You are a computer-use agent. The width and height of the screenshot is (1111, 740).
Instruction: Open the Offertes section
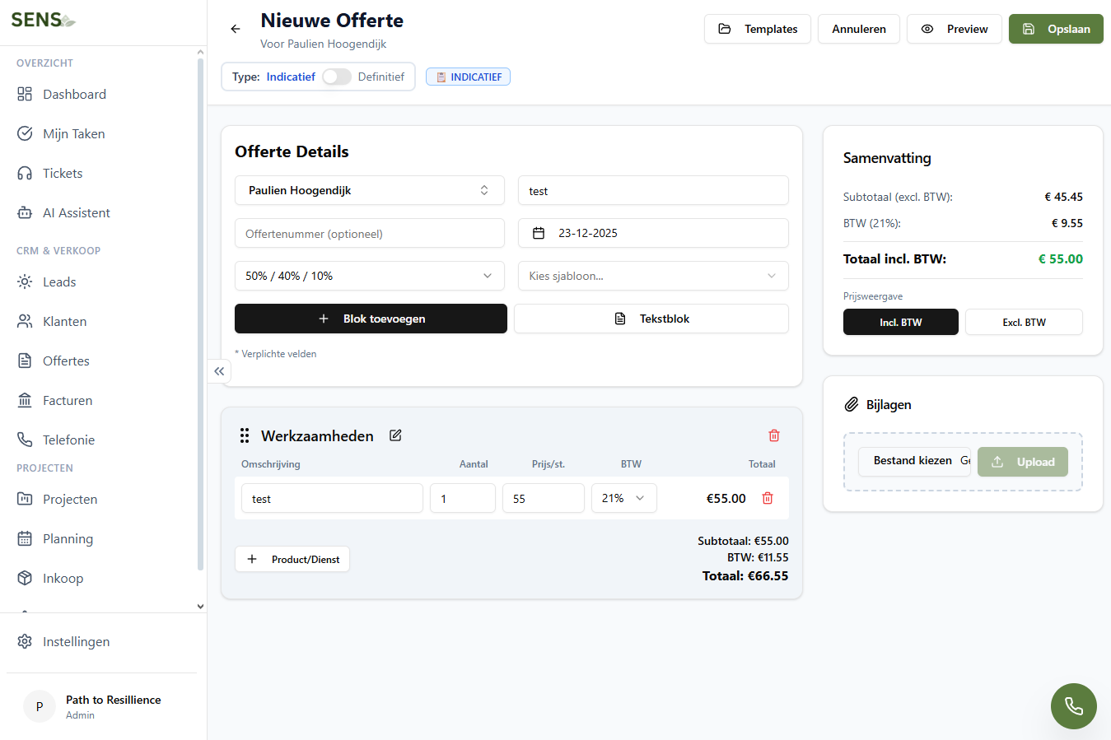[66, 361]
